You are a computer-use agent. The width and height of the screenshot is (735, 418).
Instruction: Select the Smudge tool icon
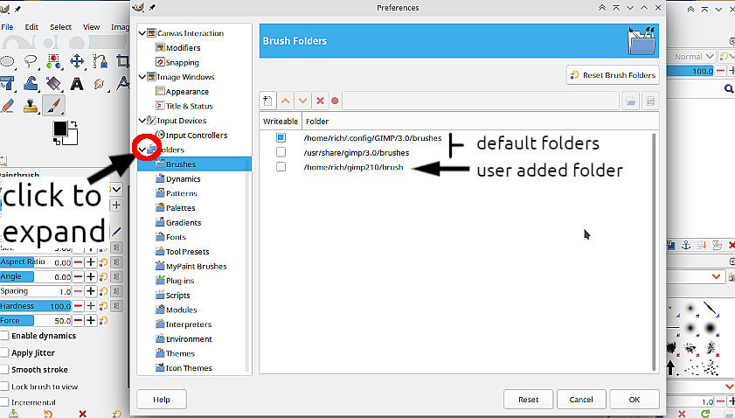coord(99,84)
